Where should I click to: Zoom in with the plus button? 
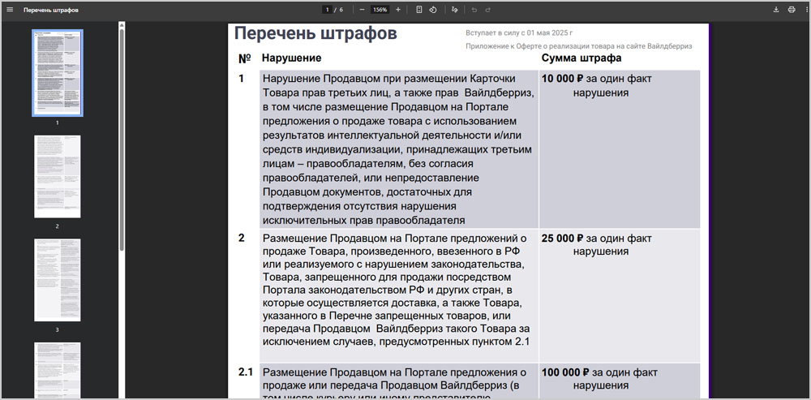[x=397, y=10]
